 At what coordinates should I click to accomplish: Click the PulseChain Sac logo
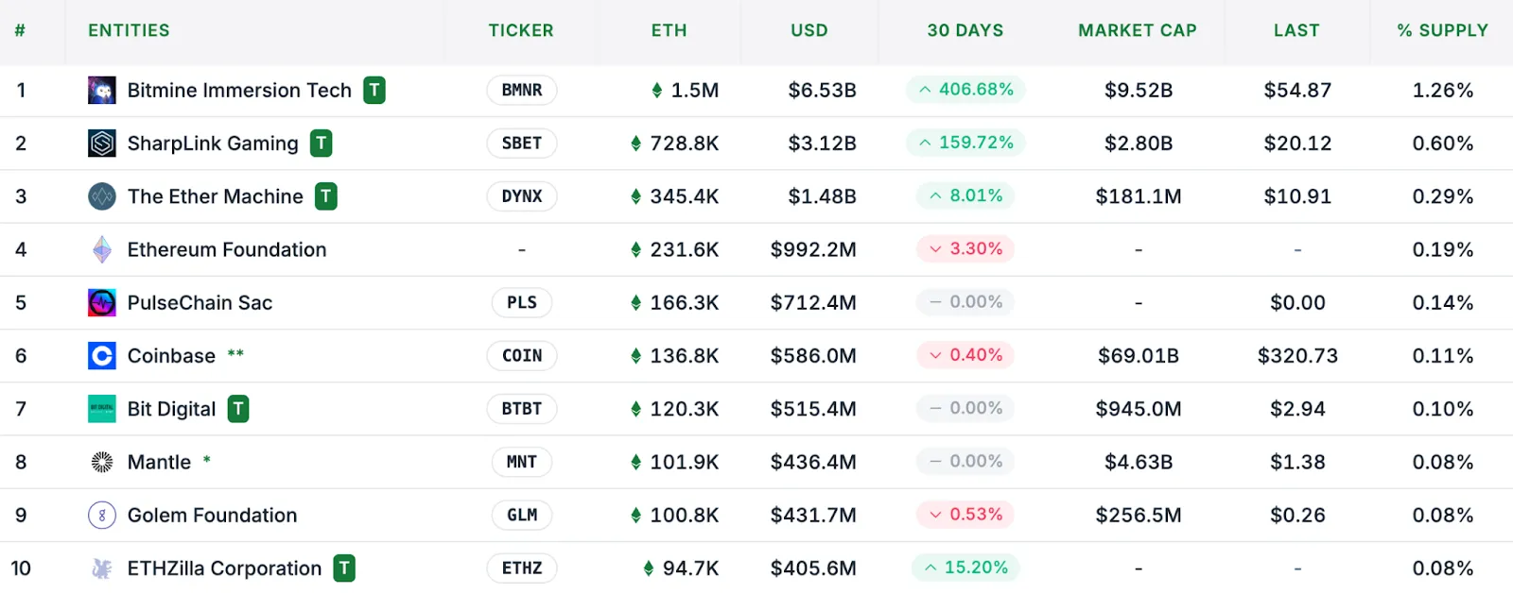coord(101,302)
